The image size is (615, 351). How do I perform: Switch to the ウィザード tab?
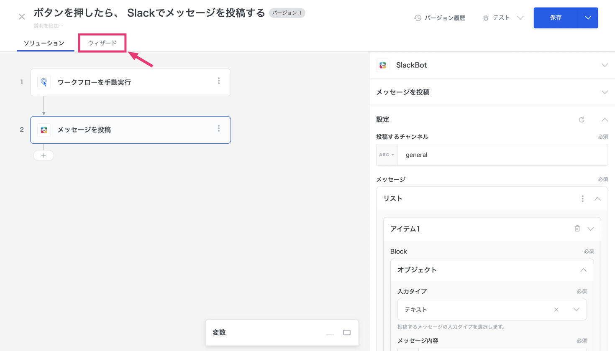(102, 43)
